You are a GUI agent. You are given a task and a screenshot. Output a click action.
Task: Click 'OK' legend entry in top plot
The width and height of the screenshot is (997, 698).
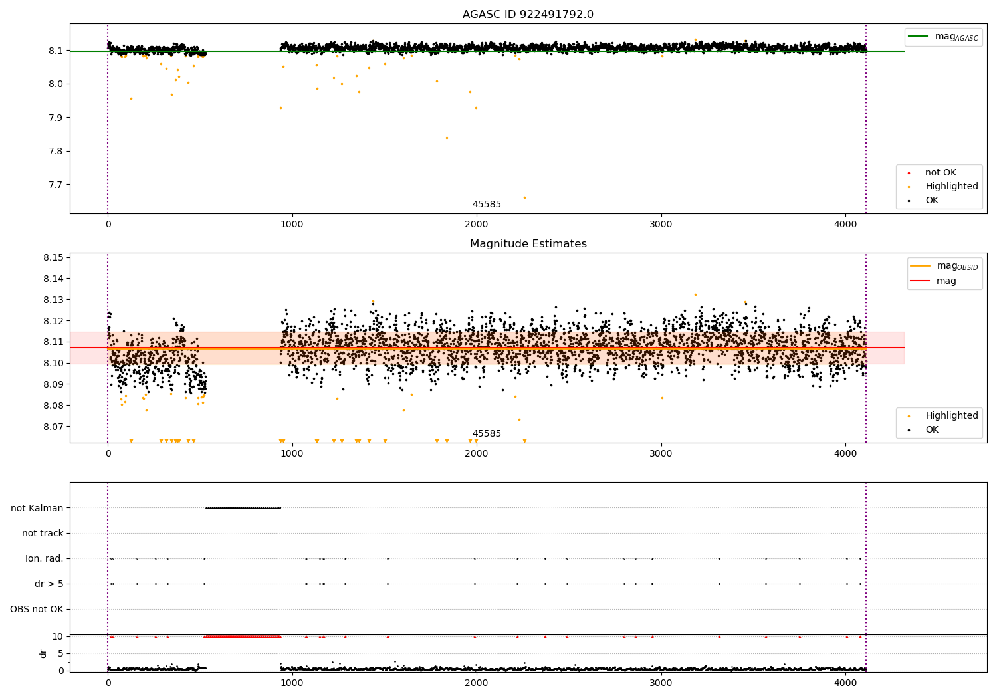click(932, 201)
